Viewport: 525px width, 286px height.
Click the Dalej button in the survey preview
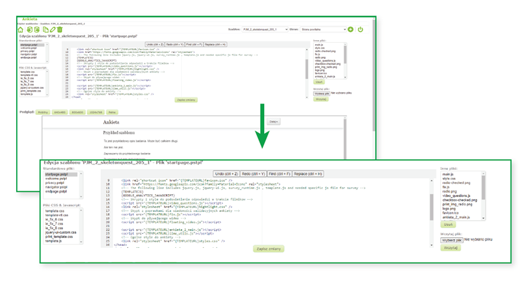274,122
